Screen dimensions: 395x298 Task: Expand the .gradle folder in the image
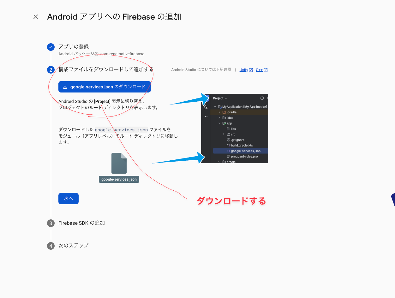point(219,112)
